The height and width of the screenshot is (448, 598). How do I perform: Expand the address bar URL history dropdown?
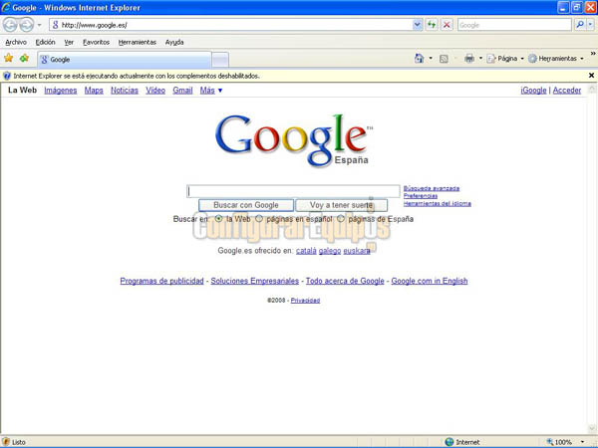(418, 25)
